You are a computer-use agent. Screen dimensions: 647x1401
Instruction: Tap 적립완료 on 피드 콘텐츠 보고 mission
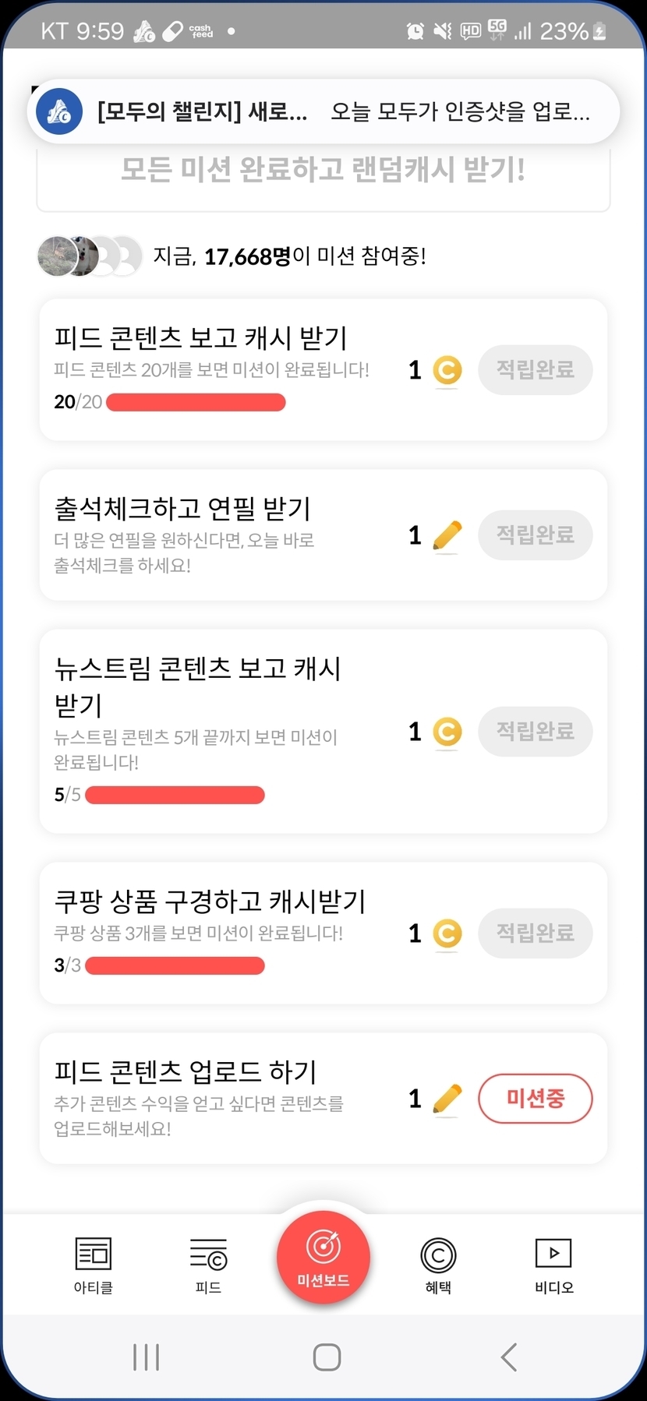(x=535, y=369)
